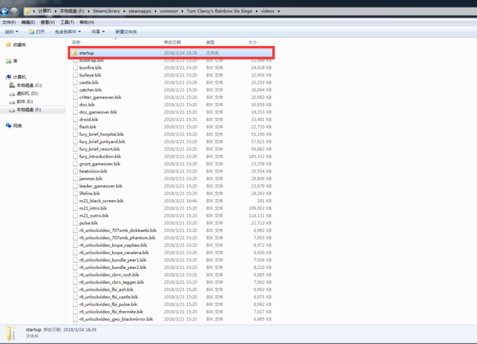Screen dimensions: 477x344
Task: Select the startup folder icon
Action: coord(75,53)
